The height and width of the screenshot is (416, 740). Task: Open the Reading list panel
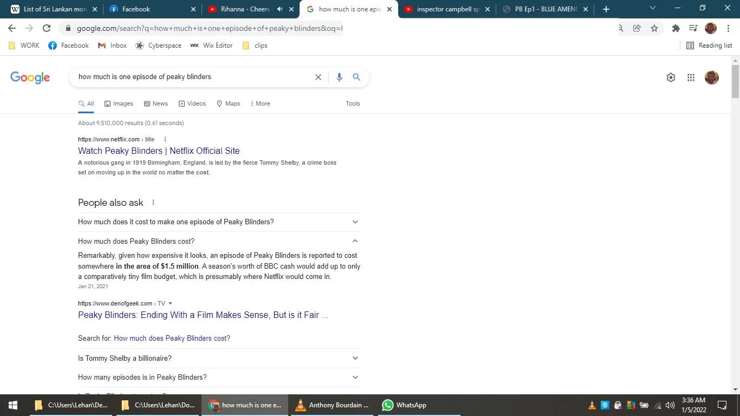709,45
